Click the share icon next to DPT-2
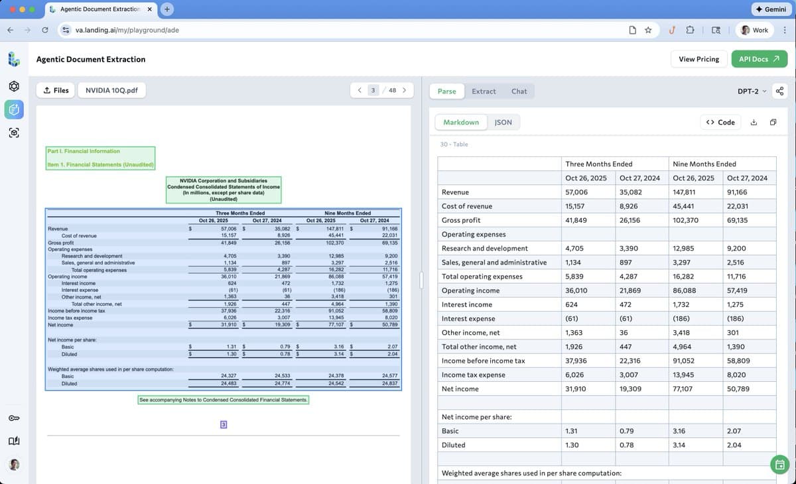This screenshot has width=796, height=484. click(x=779, y=91)
